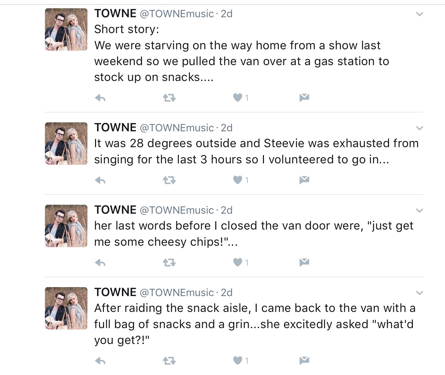445x375 pixels.
Task: Message the "cheesy chips" tweet
Action: click(304, 262)
